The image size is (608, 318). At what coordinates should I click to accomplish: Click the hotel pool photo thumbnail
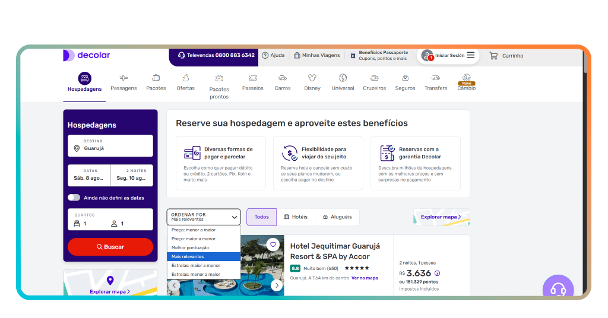coord(226,265)
